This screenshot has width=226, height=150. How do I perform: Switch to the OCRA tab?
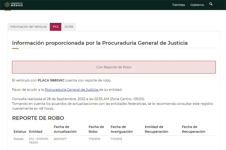[x=69, y=27]
